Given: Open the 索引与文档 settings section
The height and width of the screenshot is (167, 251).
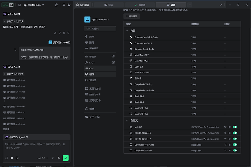Looking at the screenshot, I should 100,88.
